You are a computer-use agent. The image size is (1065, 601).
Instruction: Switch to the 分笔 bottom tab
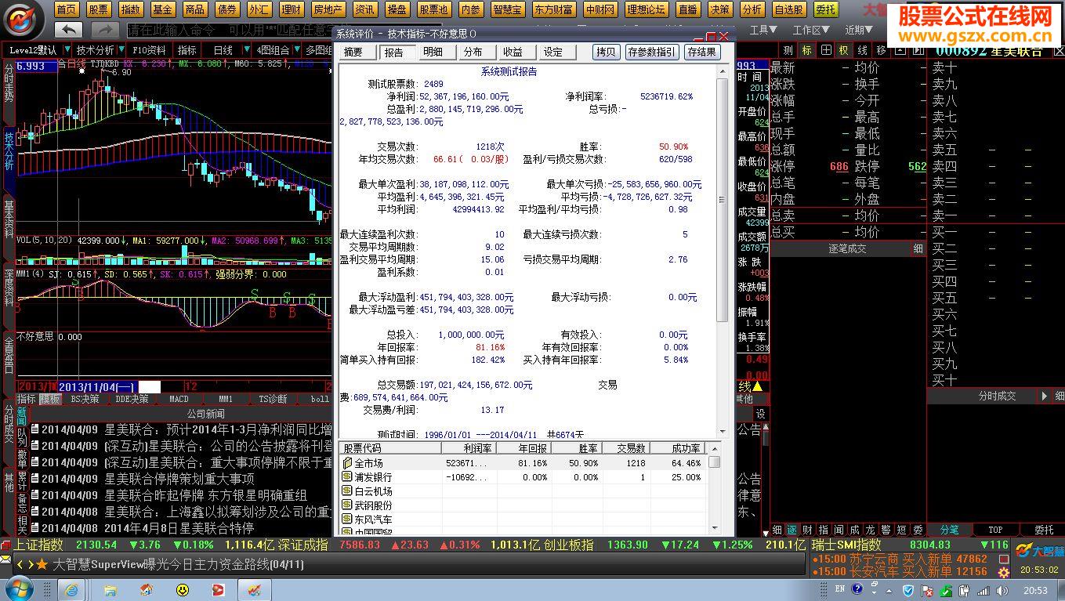(x=950, y=530)
